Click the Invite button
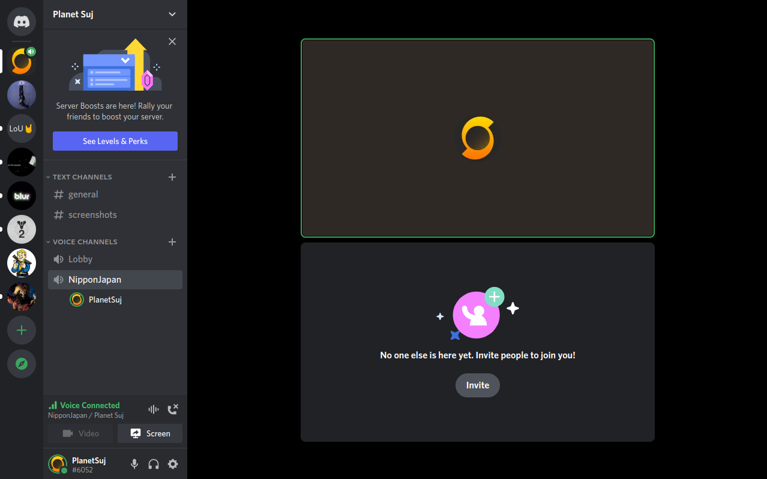 click(x=478, y=385)
